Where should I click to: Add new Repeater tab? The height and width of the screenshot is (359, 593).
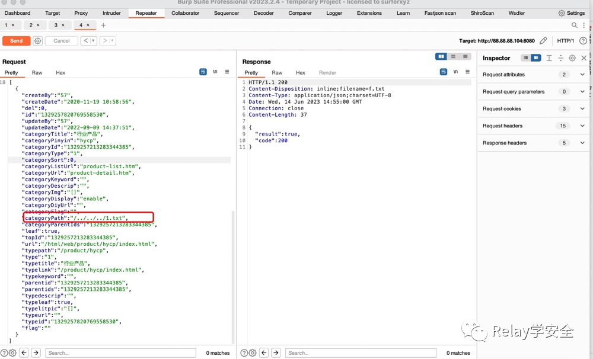point(103,25)
